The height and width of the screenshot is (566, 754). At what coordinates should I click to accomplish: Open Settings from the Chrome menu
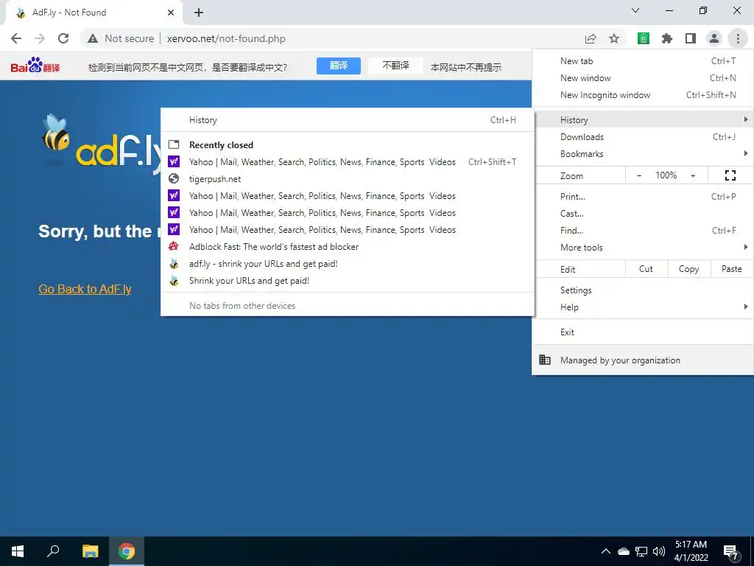(643, 290)
